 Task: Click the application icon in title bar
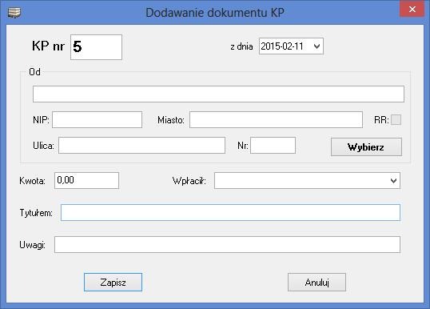tap(14, 13)
